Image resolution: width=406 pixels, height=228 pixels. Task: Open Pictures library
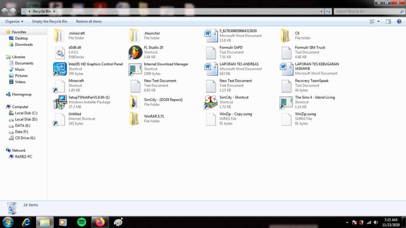click(21, 76)
